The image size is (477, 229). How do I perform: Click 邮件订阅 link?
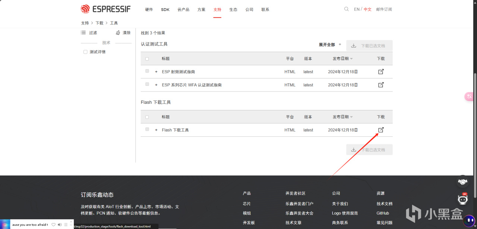tap(384, 9)
